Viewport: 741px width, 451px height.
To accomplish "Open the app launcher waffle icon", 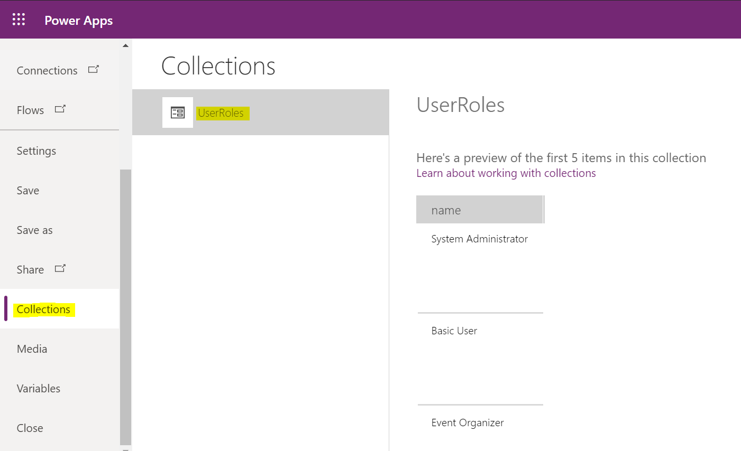I will (19, 20).
